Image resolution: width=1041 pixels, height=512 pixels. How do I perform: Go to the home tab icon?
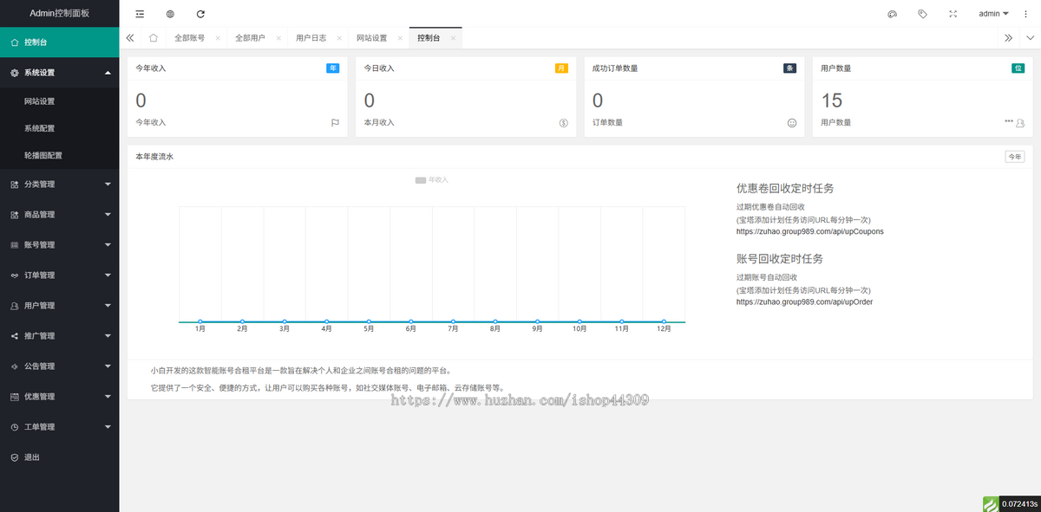(154, 38)
